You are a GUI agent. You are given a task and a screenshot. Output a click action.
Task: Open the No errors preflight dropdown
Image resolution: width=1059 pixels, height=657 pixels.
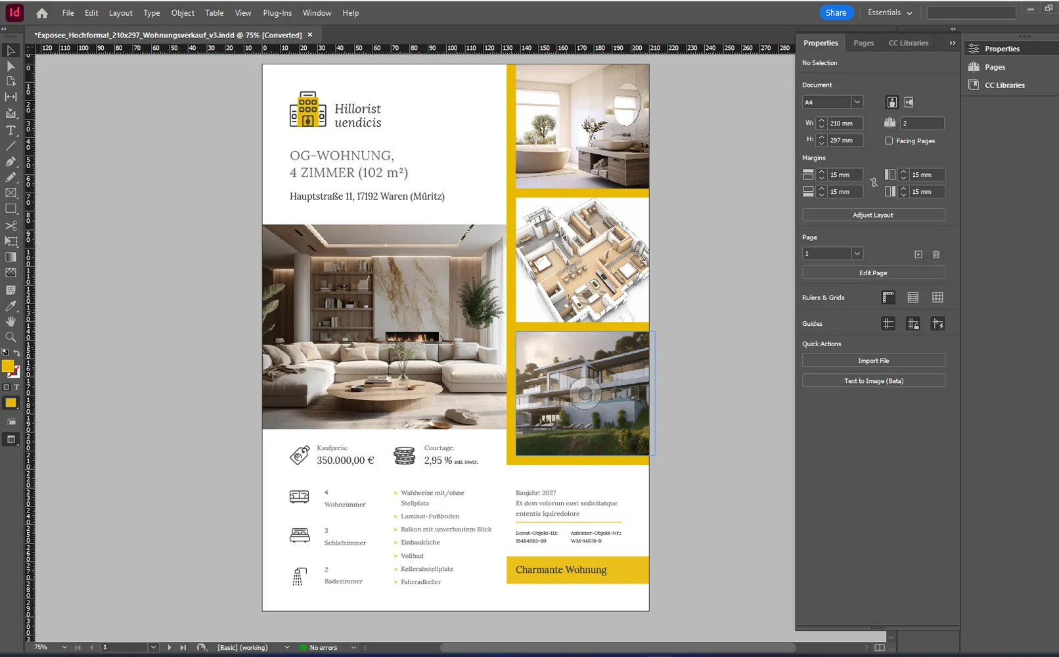pos(353,647)
